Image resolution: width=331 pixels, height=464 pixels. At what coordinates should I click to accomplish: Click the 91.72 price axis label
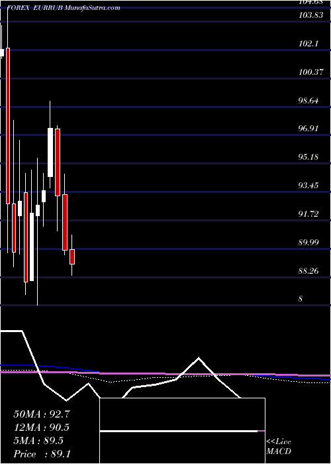point(308,214)
